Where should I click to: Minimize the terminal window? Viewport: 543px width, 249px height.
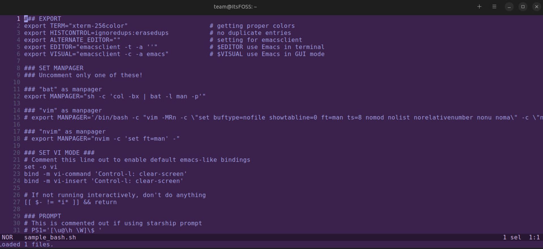tap(509, 7)
